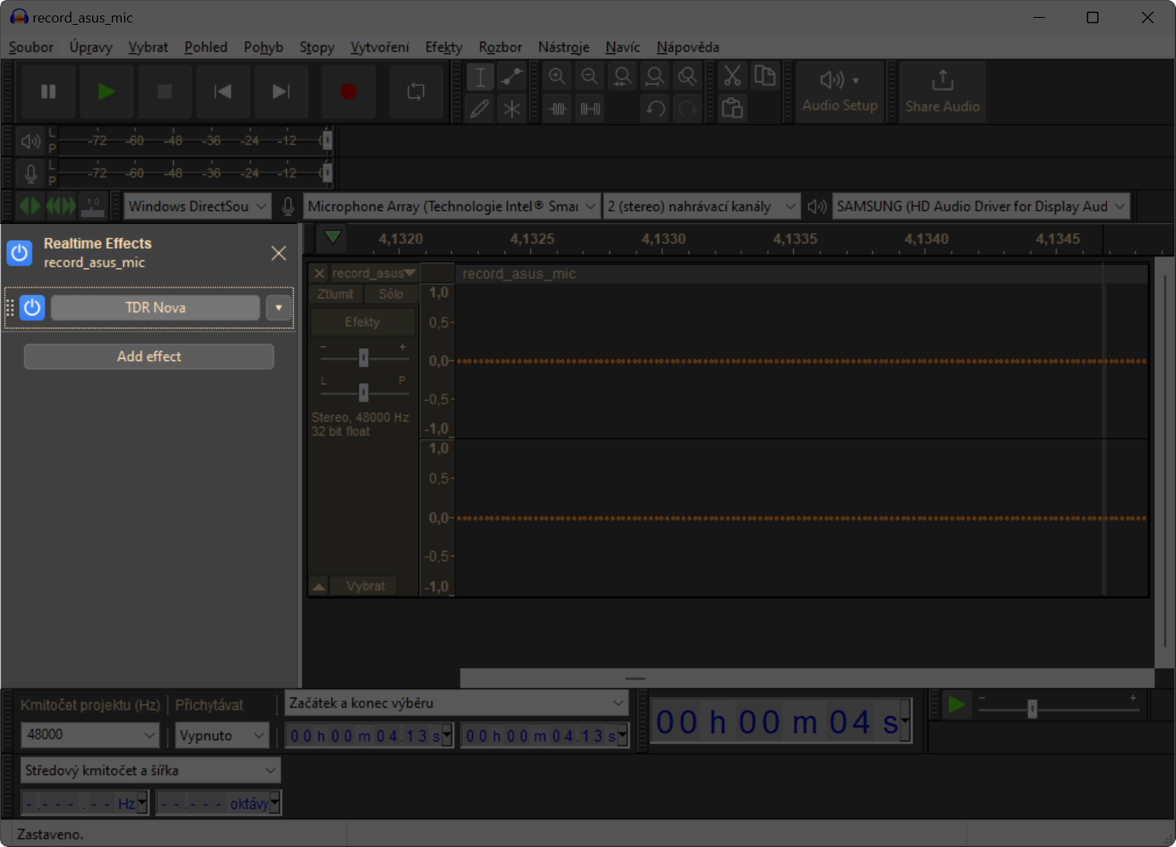This screenshot has height=847, width=1176.
Task: Open Efekty menu in menu bar
Action: click(x=443, y=47)
